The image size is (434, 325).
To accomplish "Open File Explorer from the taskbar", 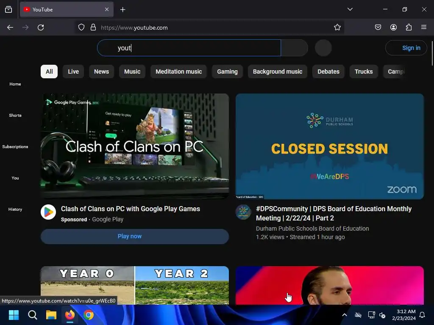I will tap(51, 315).
